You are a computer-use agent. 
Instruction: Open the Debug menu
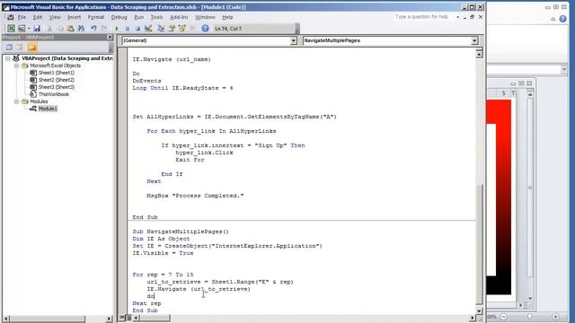(119, 17)
